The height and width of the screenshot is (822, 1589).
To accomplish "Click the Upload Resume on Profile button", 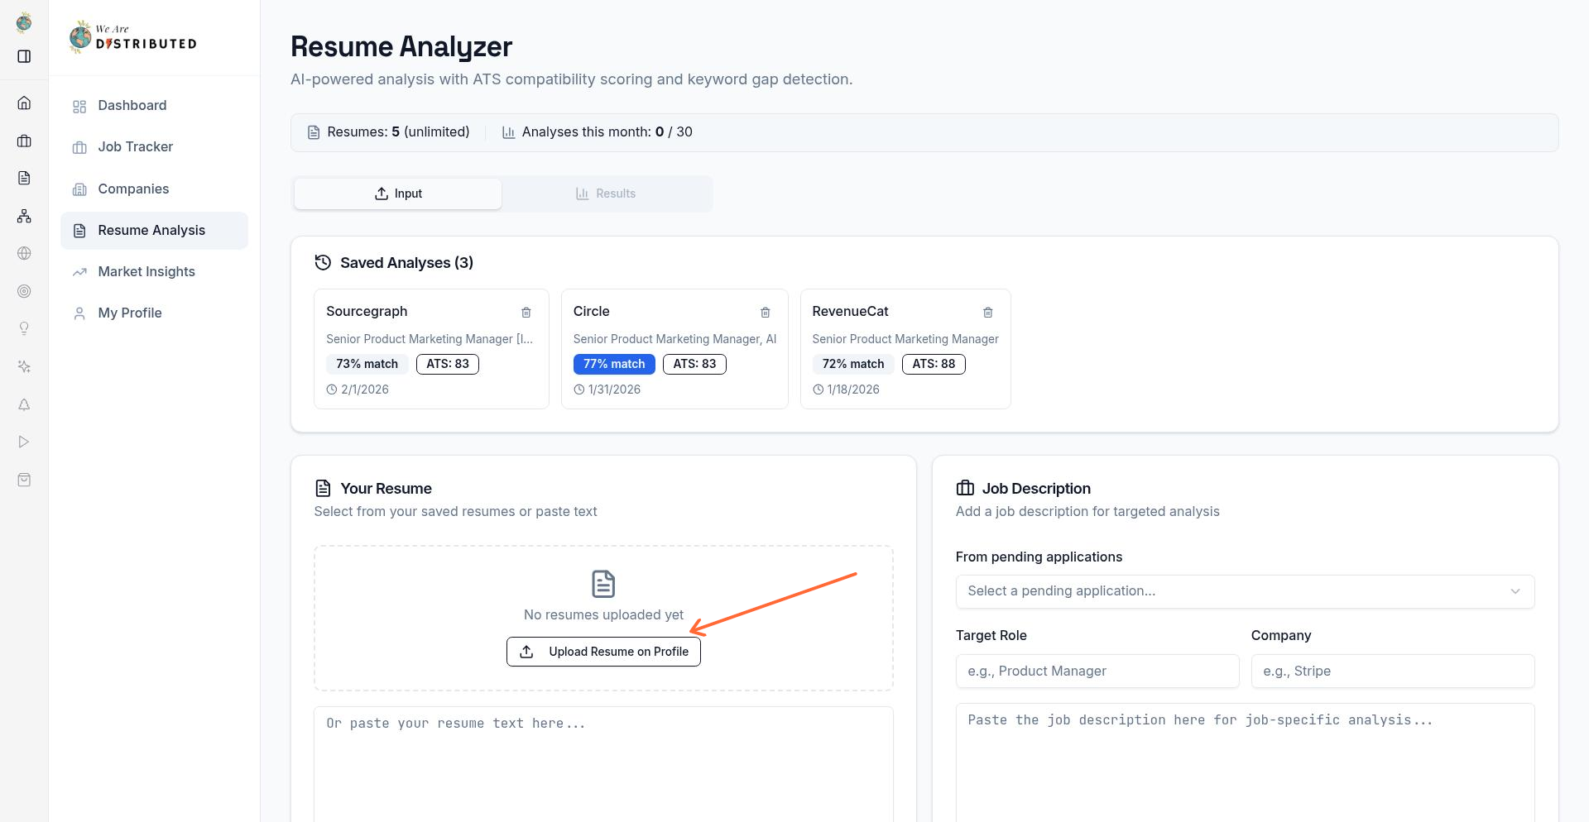I will pyautogui.click(x=603, y=651).
